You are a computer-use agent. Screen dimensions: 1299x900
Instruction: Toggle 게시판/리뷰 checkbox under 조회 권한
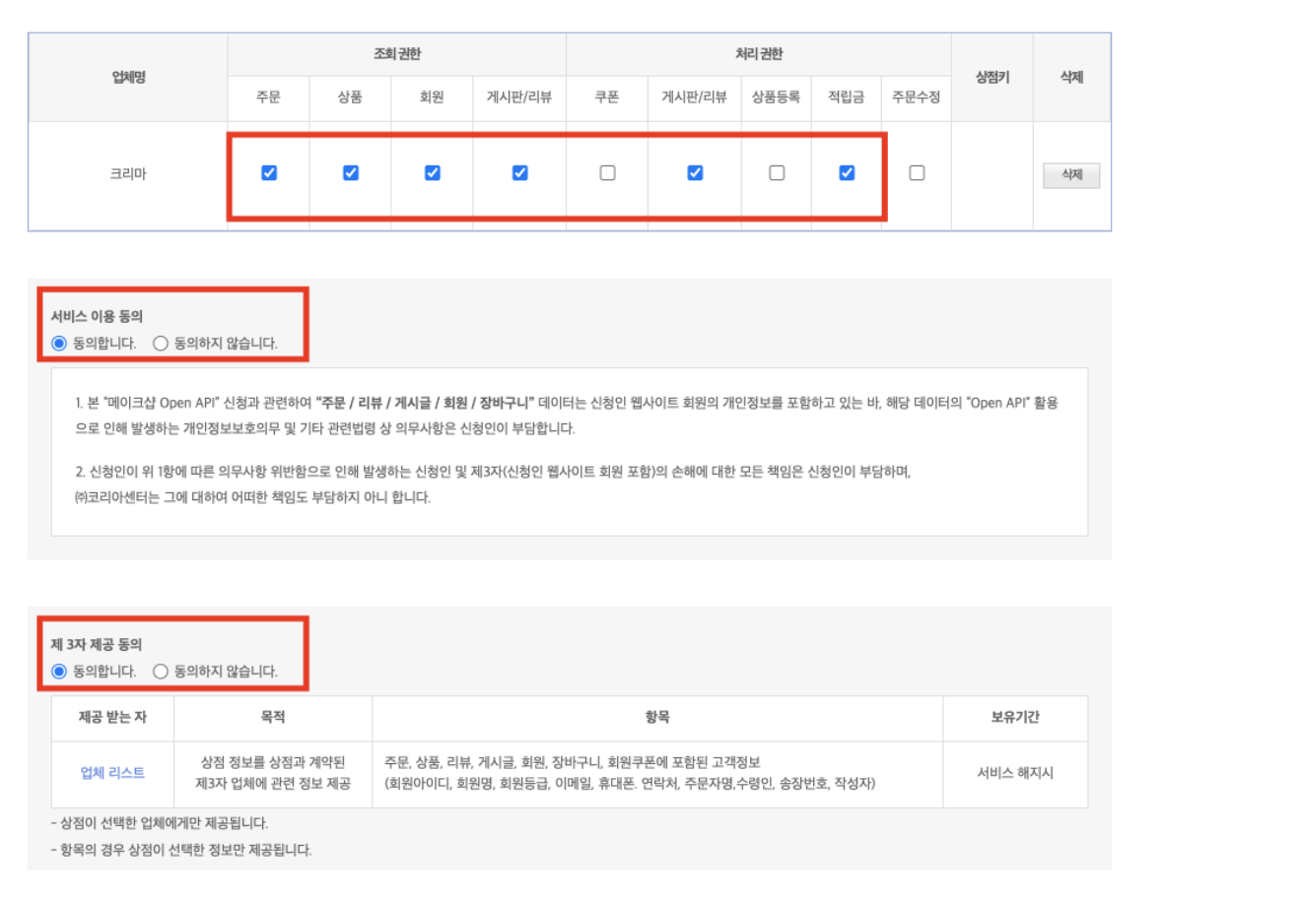519,173
